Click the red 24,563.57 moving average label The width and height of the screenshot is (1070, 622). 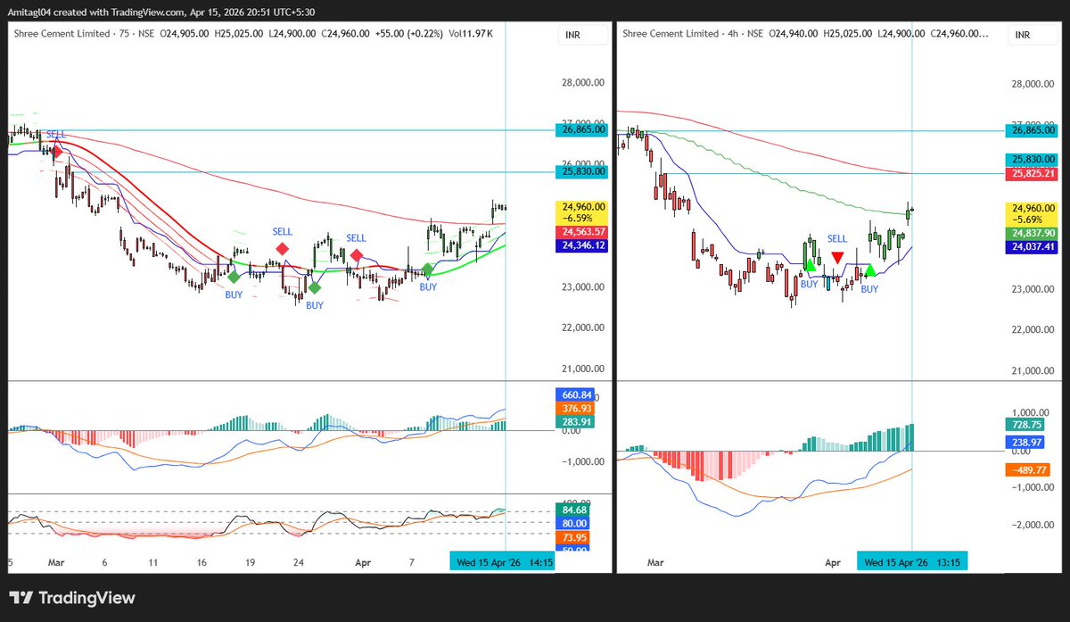pos(583,230)
